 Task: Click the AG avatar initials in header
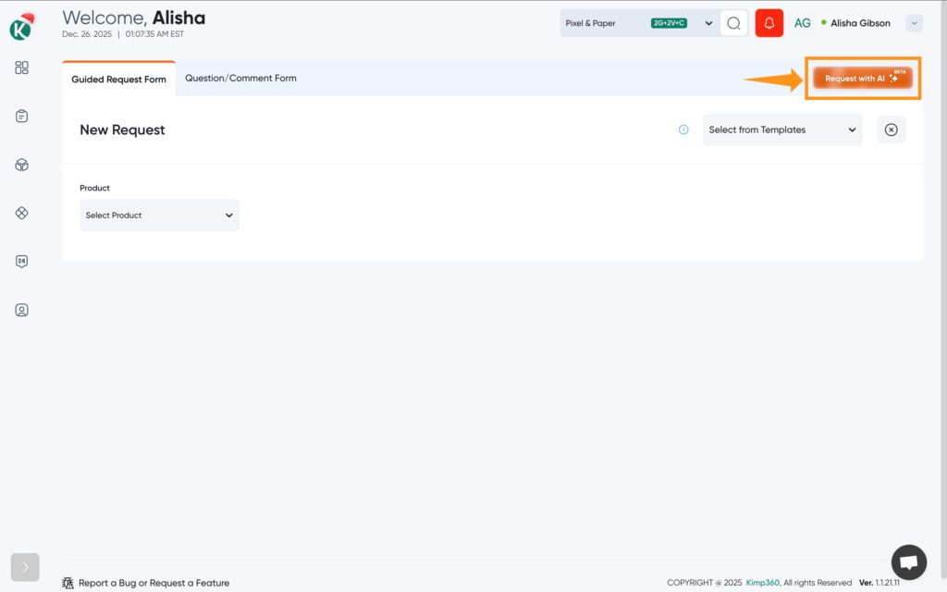pos(802,22)
